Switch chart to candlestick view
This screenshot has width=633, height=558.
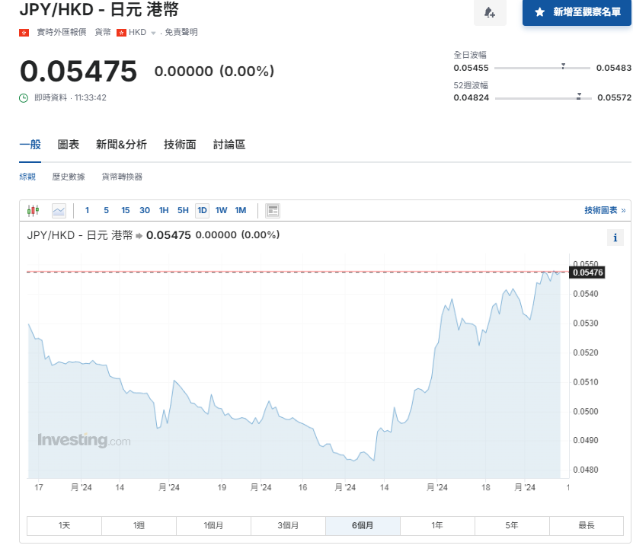pyautogui.click(x=33, y=211)
